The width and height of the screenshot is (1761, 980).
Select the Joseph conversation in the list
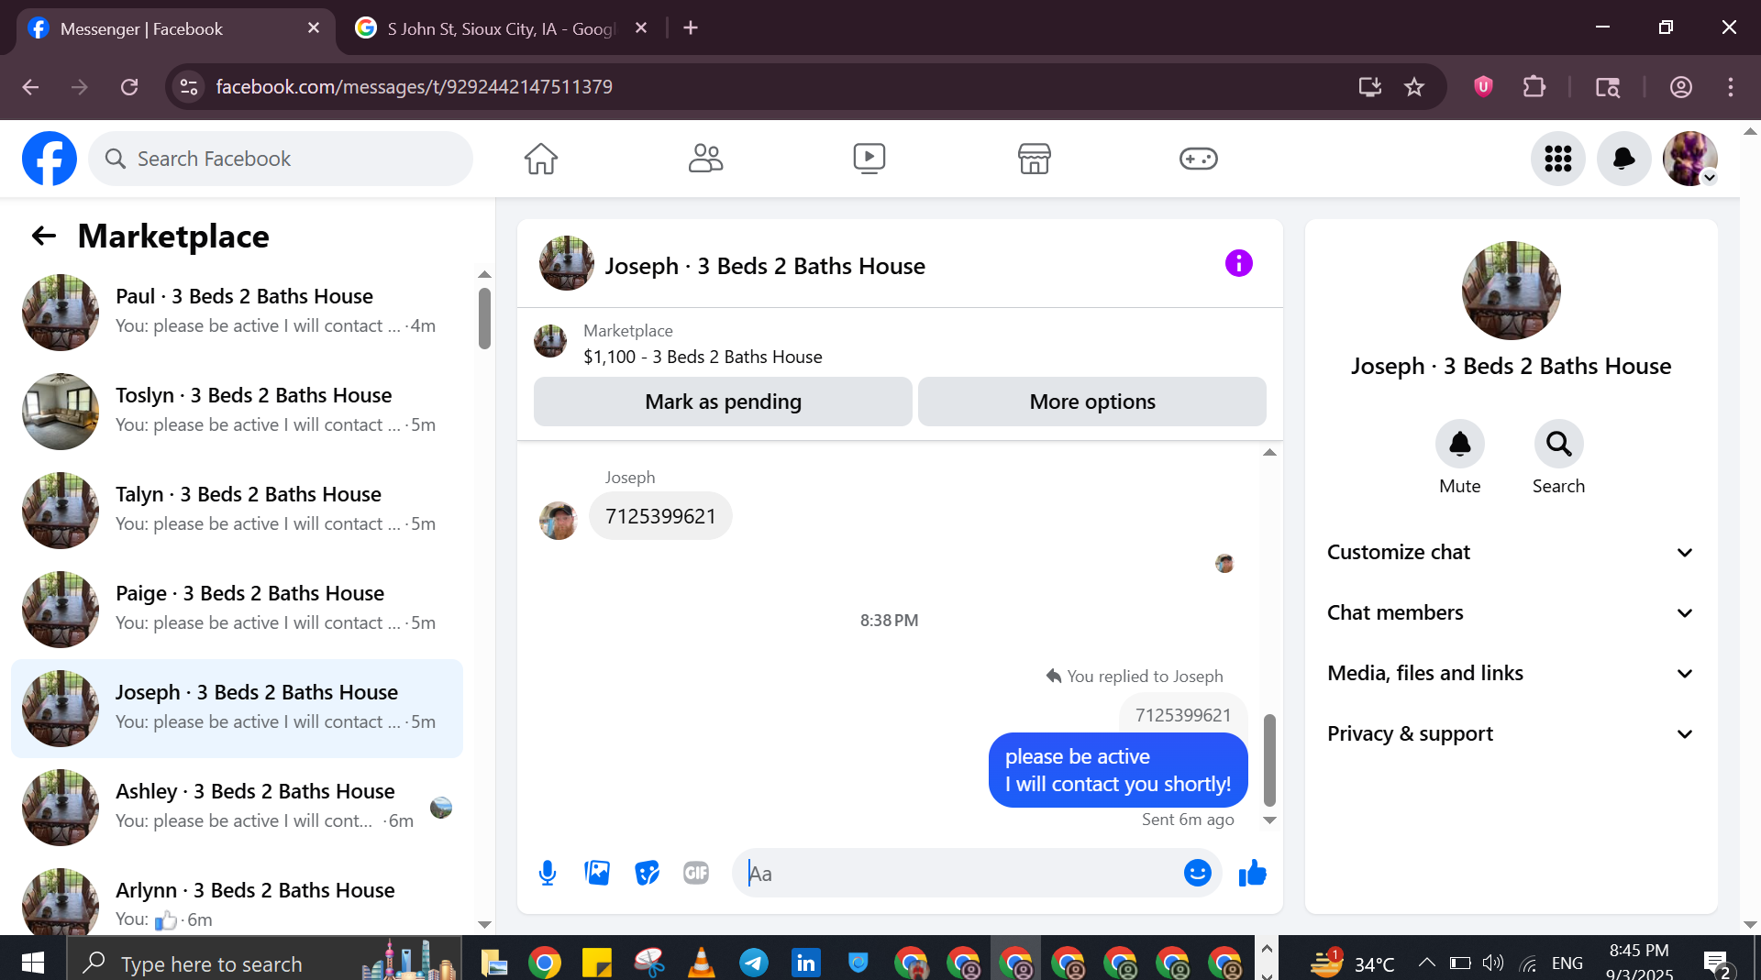[237, 708]
